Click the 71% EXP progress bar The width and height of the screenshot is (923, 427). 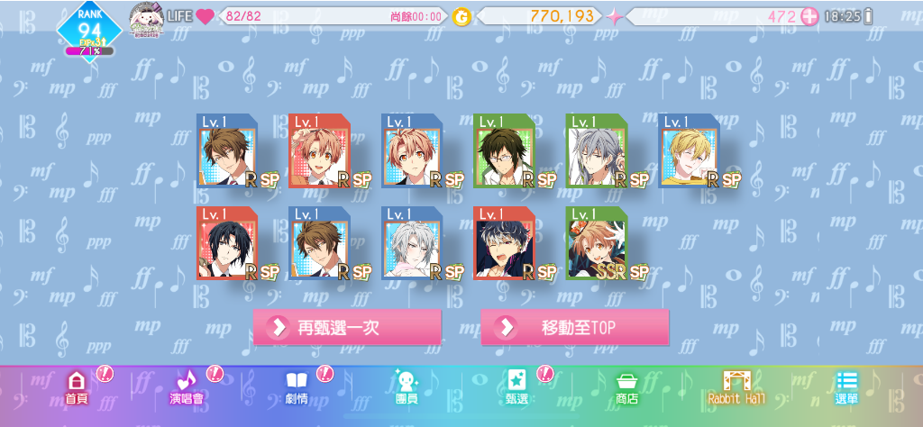89,51
